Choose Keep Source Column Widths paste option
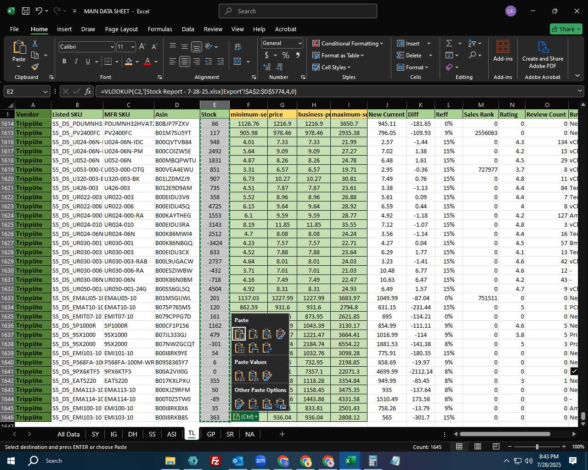Image resolution: width=588 pixels, height=470 pixels. pos(253,348)
